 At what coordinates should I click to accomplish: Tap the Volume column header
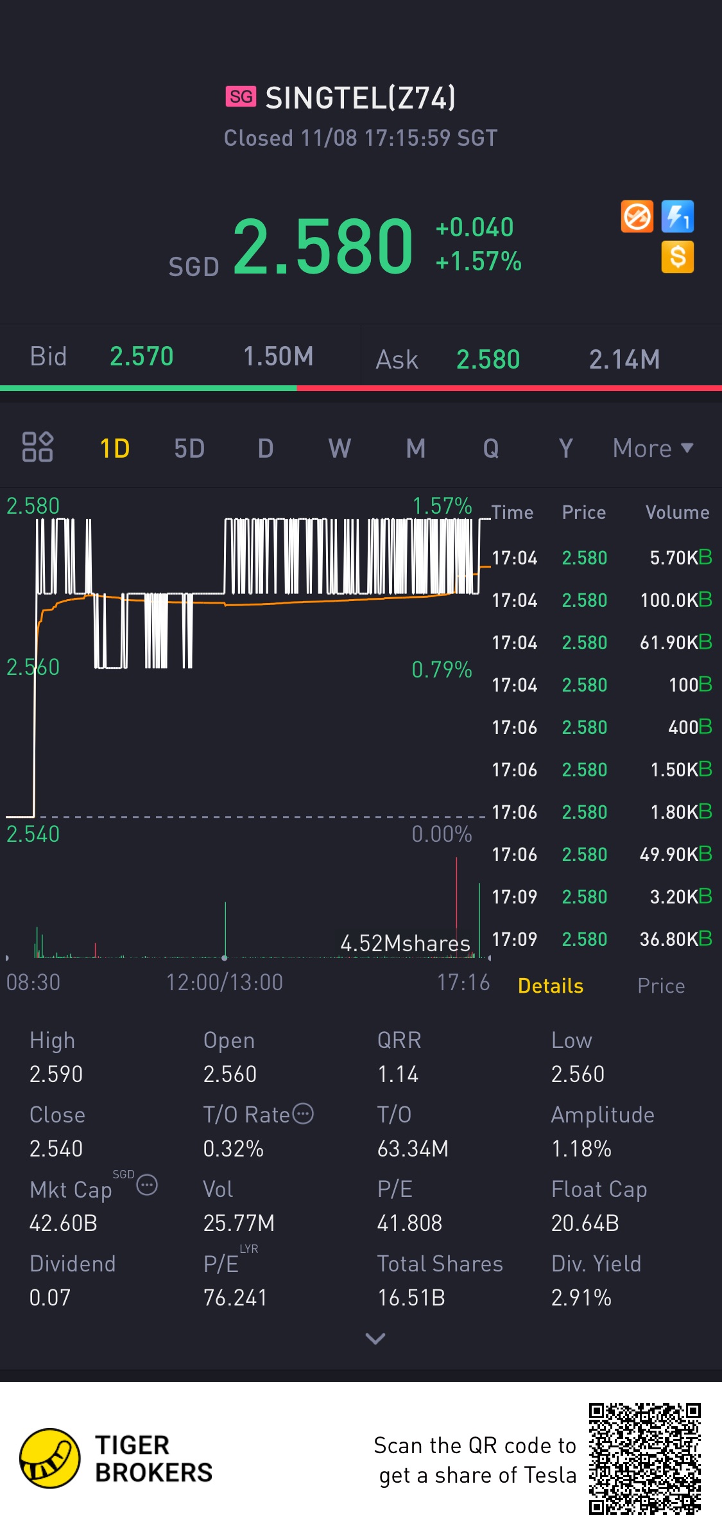[678, 512]
